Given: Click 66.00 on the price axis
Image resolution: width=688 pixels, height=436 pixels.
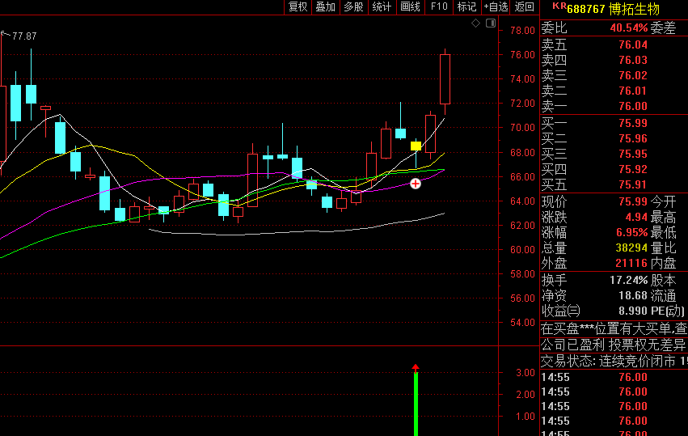Looking at the screenshot, I should click(x=522, y=177).
